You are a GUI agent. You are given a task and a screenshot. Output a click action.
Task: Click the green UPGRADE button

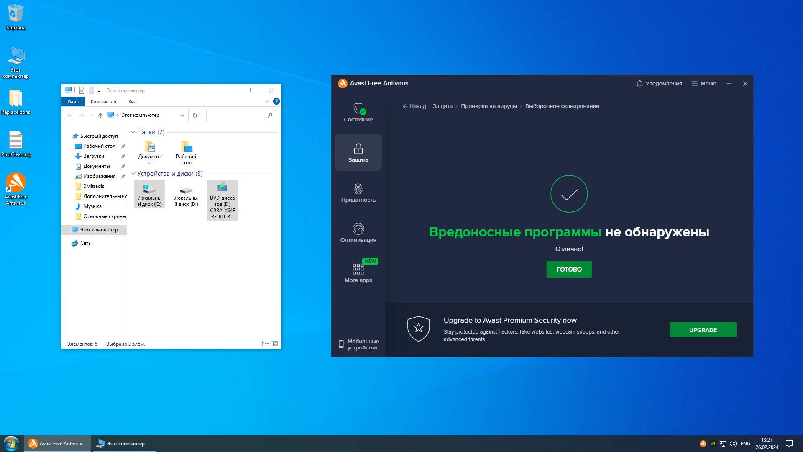tap(703, 330)
